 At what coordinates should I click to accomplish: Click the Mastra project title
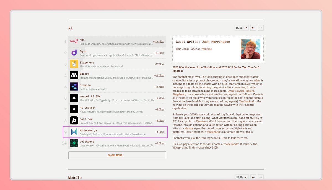click(x=84, y=74)
